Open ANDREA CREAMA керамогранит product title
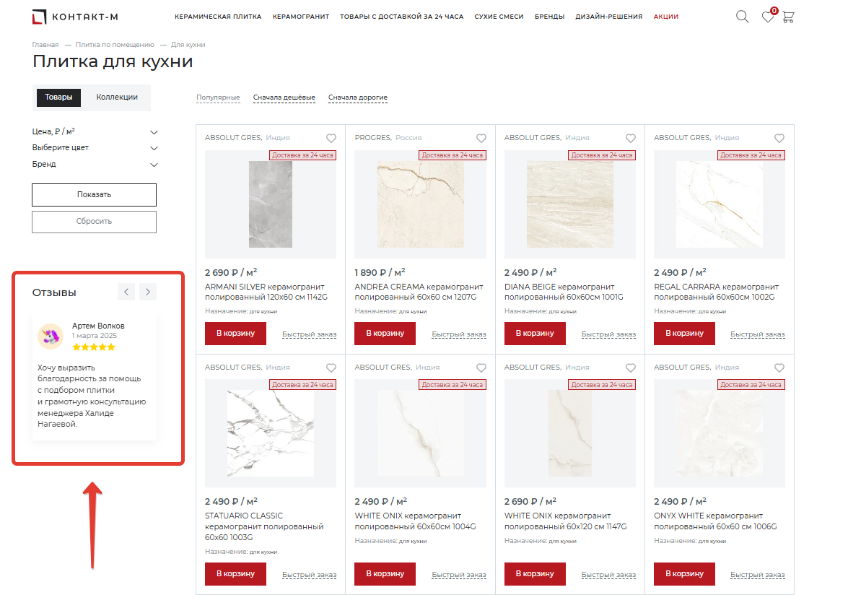Viewport: 848px width, 595px height. click(419, 292)
